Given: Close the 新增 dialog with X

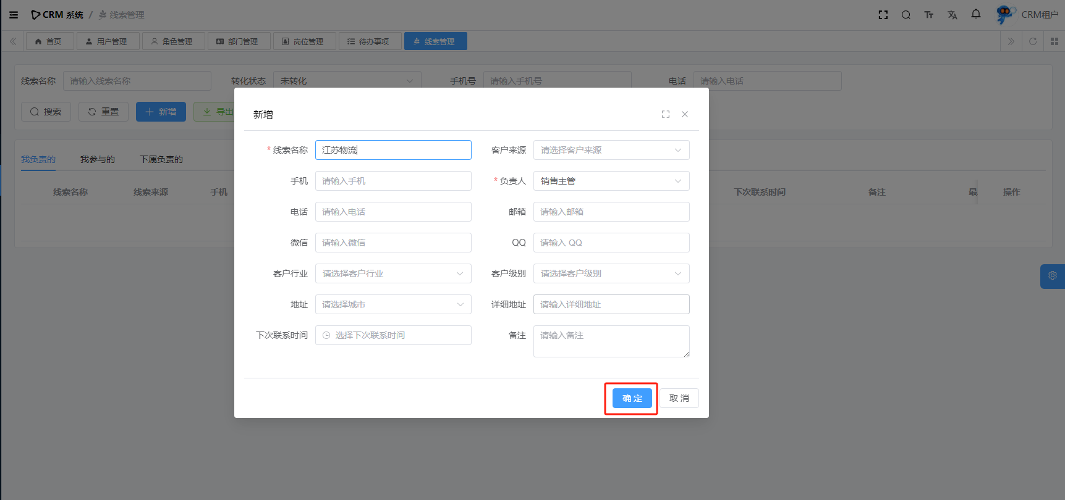Looking at the screenshot, I should click(x=685, y=114).
